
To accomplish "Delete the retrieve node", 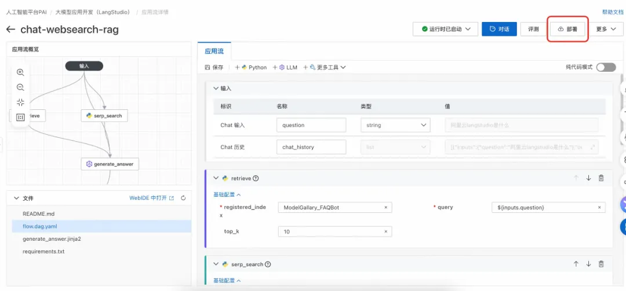I will click(601, 178).
